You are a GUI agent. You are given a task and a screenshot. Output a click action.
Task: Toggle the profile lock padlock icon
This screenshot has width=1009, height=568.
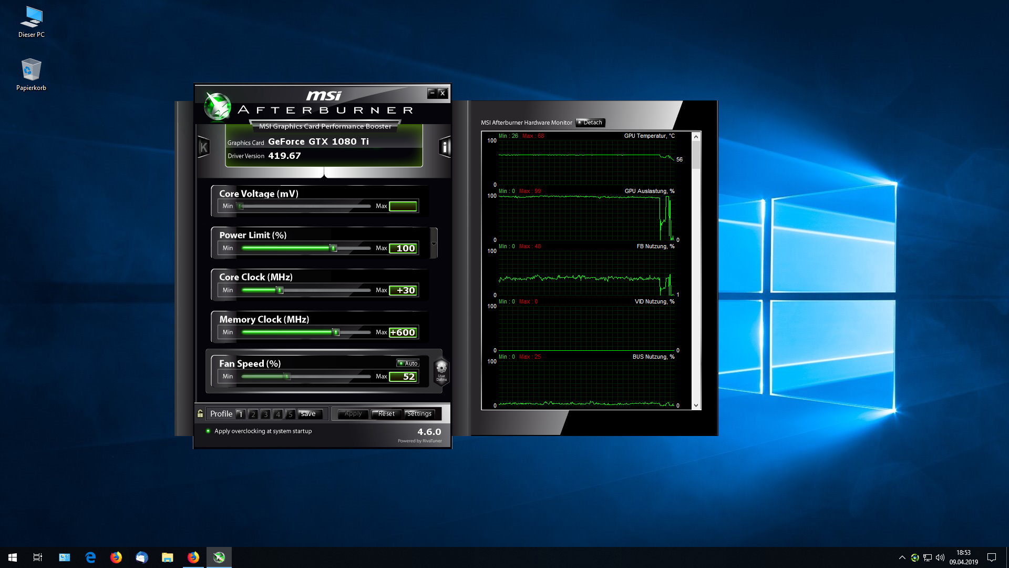click(x=200, y=413)
